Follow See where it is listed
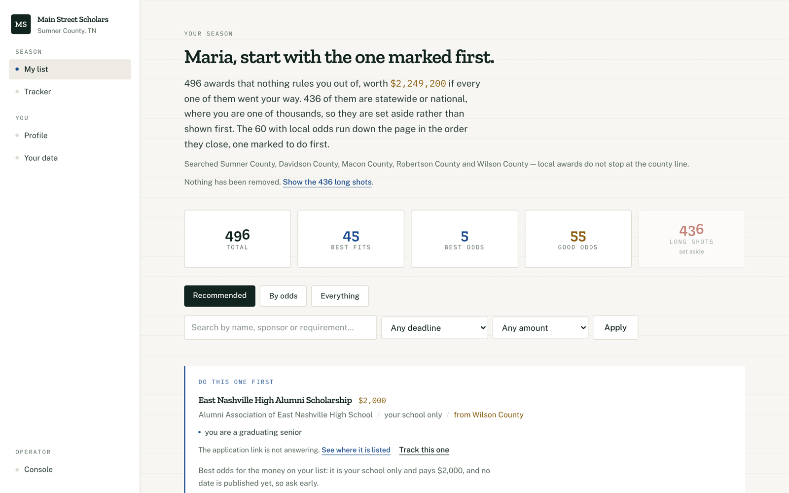 pos(356,450)
